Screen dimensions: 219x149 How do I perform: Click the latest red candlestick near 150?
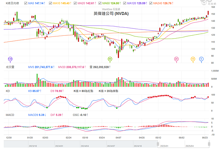tap(208, 13)
